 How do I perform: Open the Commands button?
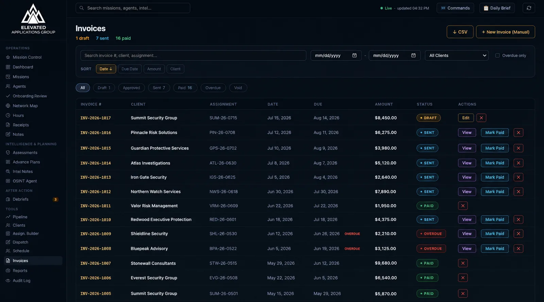tap(455, 8)
